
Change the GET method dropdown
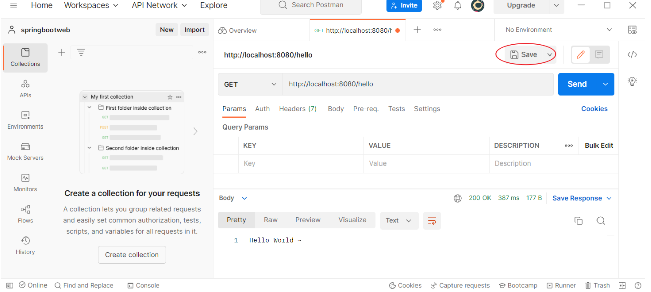[x=250, y=84]
